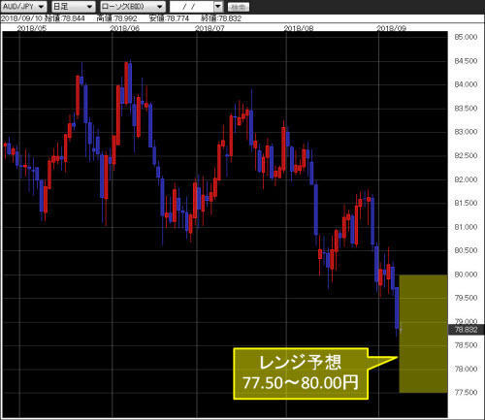This screenshot has height=420, width=485.
Task: Open the AUD/JPY currency pair dropdown
Action: coord(24,7)
